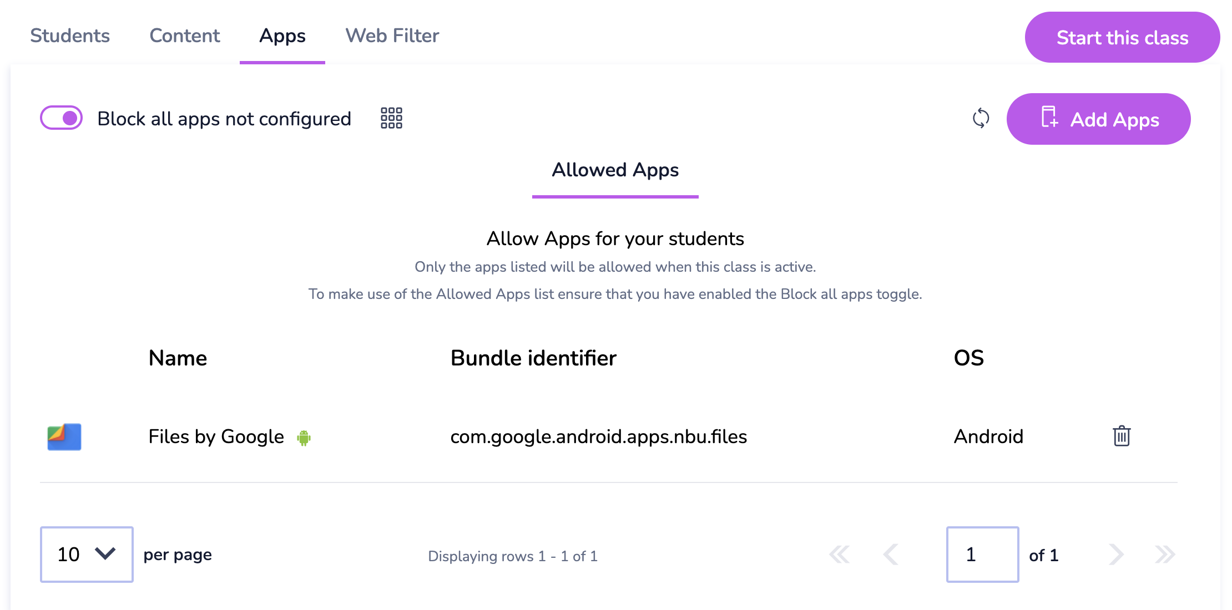The height and width of the screenshot is (610, 1232).
Task: Open the app grid view icon
Action: click(x=391, y=118)
